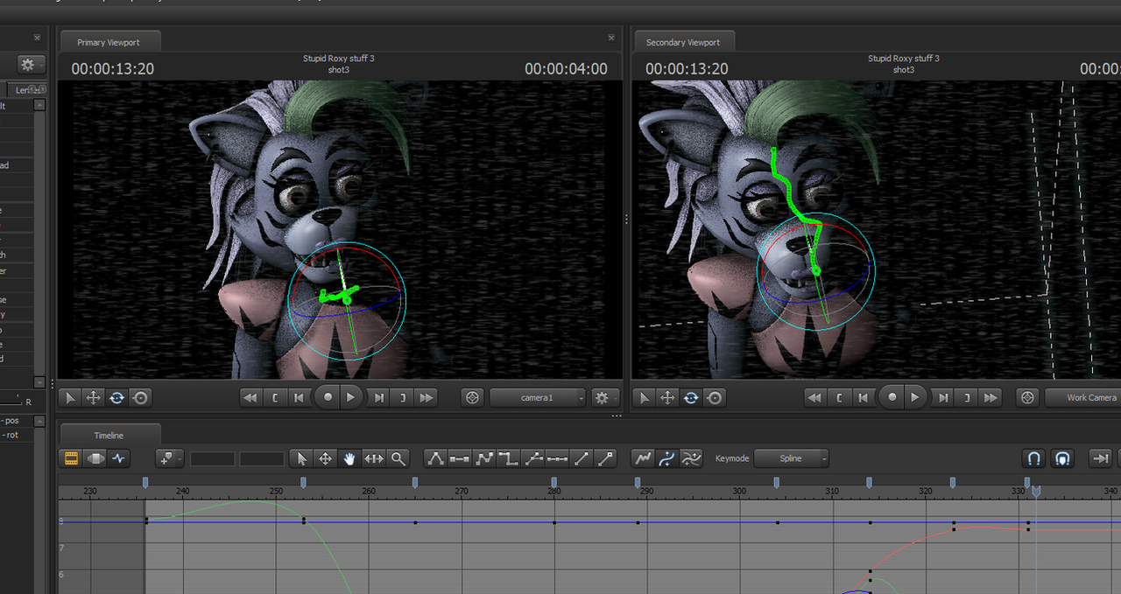The width and height of the screenshot is (1121, 594).
Task: Switch to Graph Editor mode
Action: (119, 458)
